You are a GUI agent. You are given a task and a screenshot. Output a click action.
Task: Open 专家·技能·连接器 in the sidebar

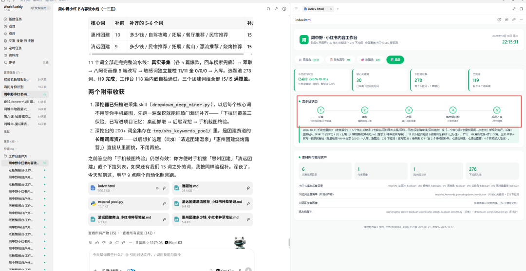21,41
